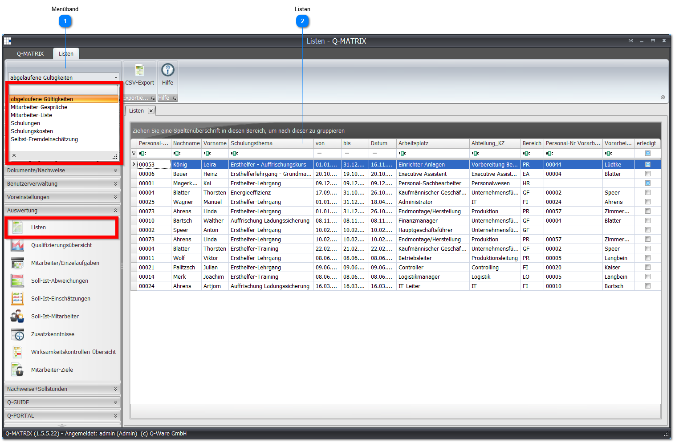The height and width of the screenshot is (443, 675).
Task: Open Listen in the Auswertung panel
Action: click(62, 228)
